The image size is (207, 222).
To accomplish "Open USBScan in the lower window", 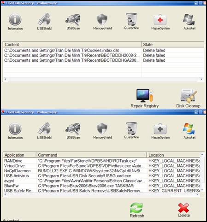I will point(73,131).
